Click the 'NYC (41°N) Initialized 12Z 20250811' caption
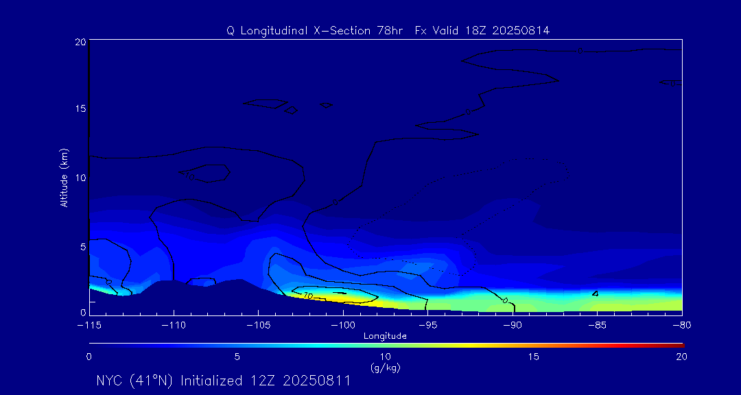Image resolution: width=741 pixels, height=395 pixels. [x=223, y=381]
